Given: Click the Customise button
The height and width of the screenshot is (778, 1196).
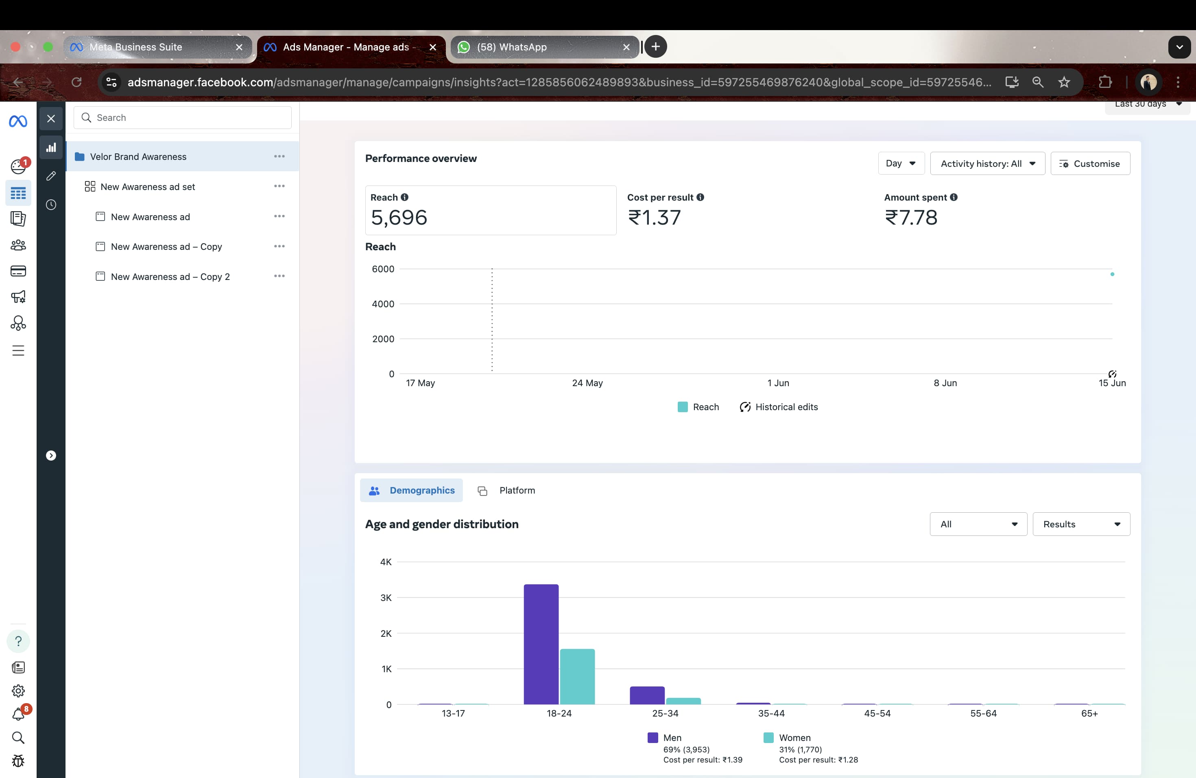Looking at the screenshot, I should (1090, 163).
